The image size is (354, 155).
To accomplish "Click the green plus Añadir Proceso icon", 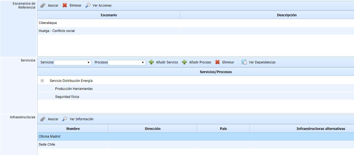I will click(x=184, y=62).
